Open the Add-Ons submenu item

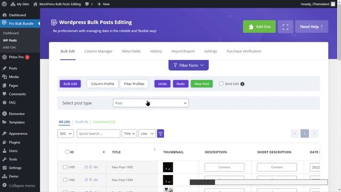[10, 47]
